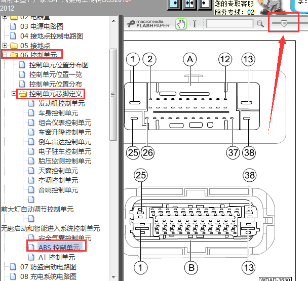
Task: Open 空调控制单元 entry
Action: tap(58, 180)
